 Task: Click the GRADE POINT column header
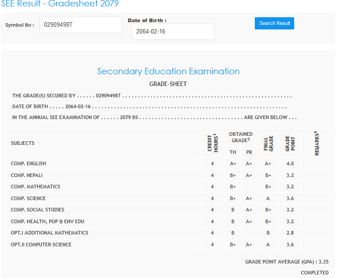290,143
